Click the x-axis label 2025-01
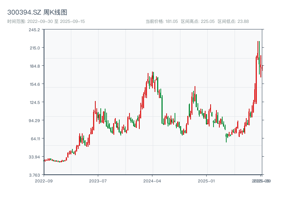 pyautogui.click(x=206, y=181)
